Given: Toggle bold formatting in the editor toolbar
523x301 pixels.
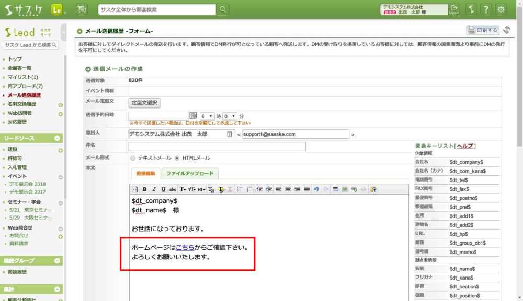Looking at the screenshot, I should [x=145, y=189].
